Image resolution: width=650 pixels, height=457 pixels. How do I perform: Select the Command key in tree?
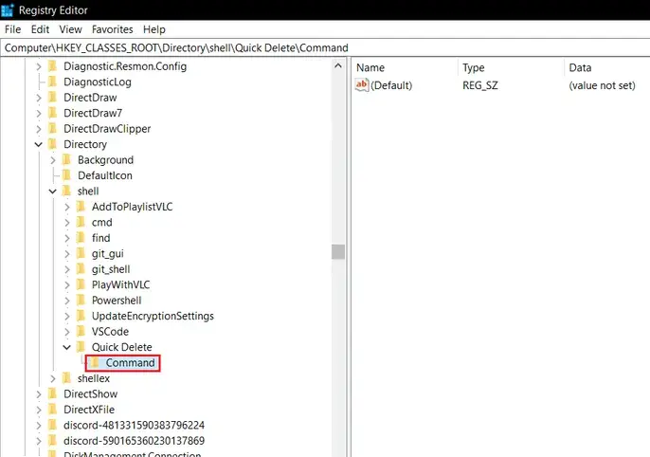pyautogui.click(x=130, y=363)
